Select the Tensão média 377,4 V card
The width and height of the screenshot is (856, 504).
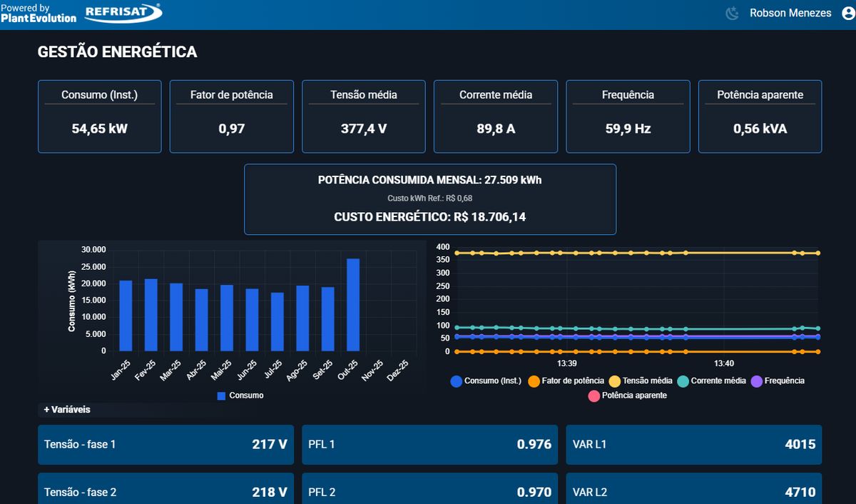pyautogui.click(x=364, y=116)
